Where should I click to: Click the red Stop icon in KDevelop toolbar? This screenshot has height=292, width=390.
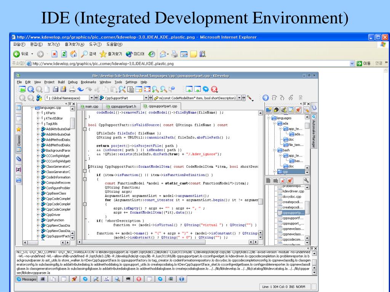point(214,90)
